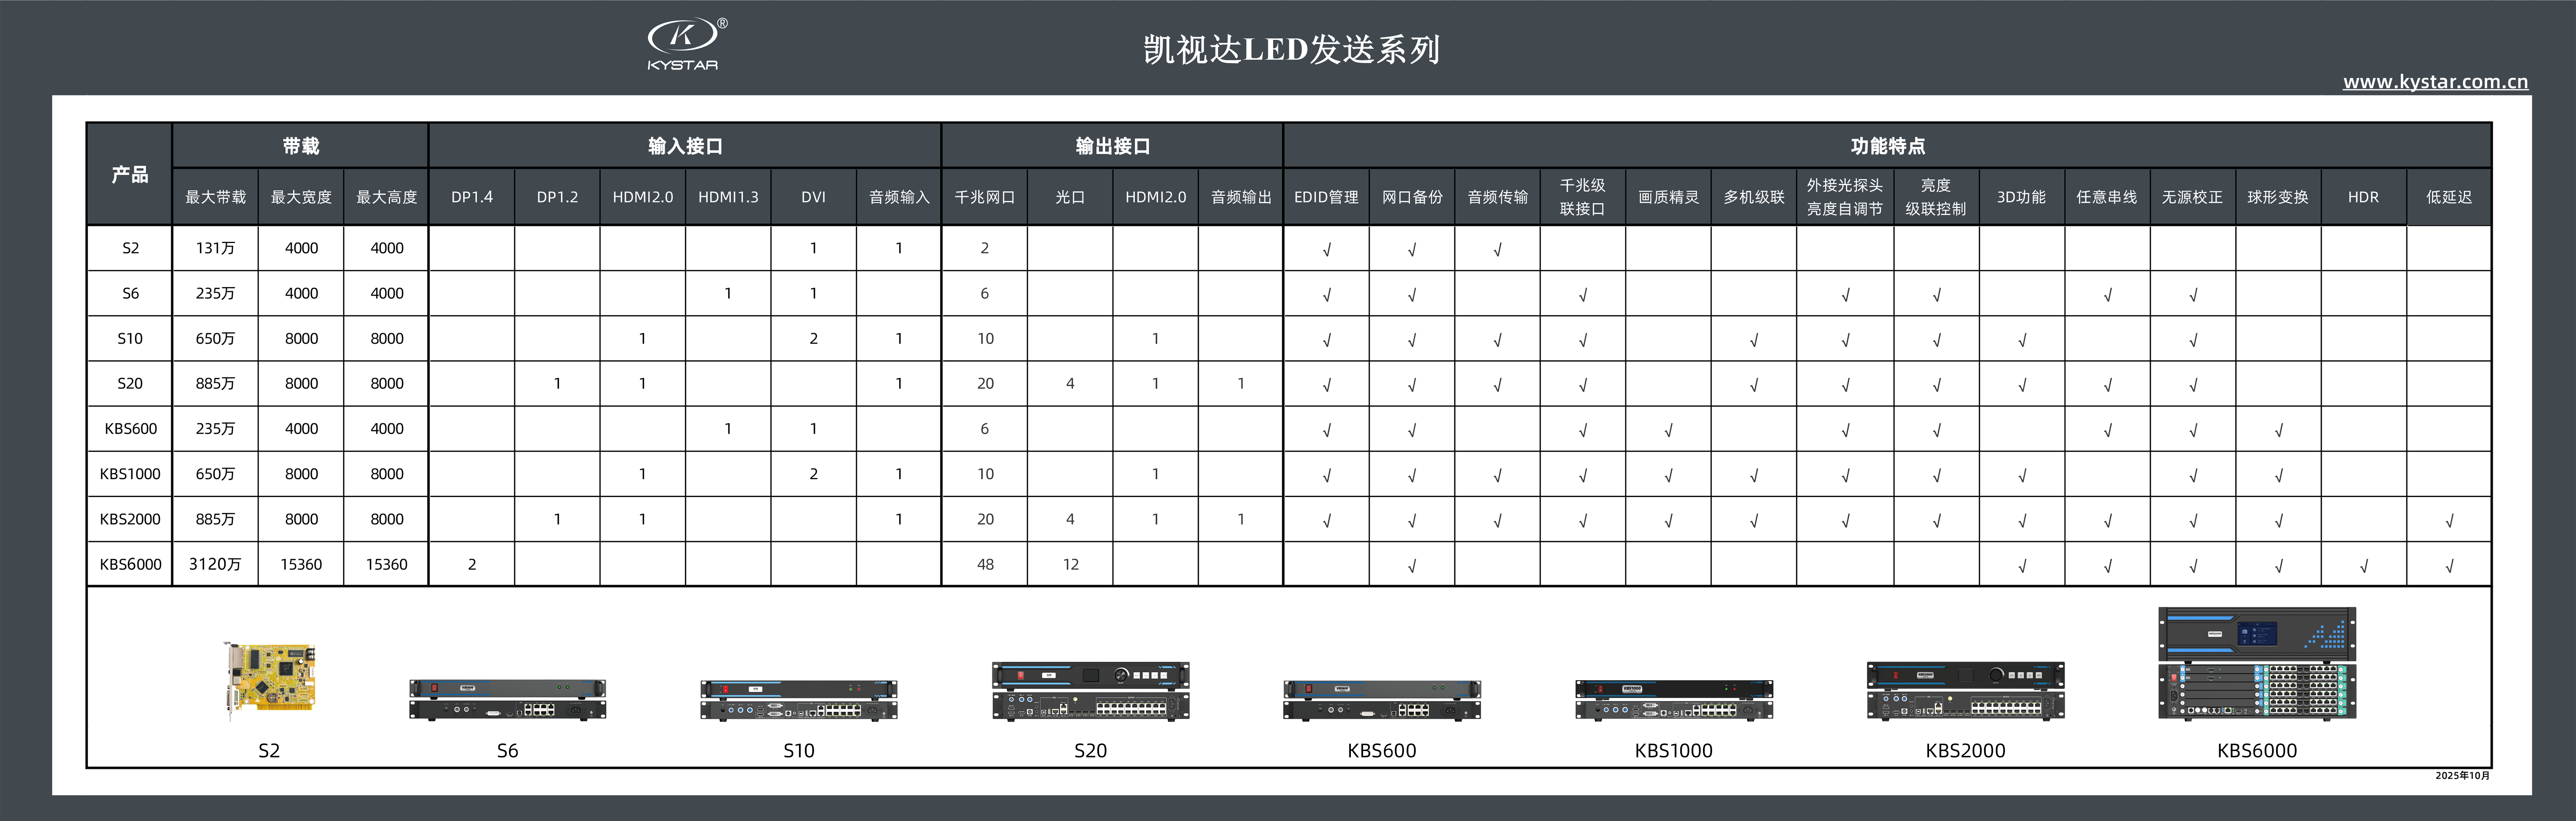Click the 3120万 cell in KBS6000 row
Viewport: 2576px width, 821px height.
[215, 564]
